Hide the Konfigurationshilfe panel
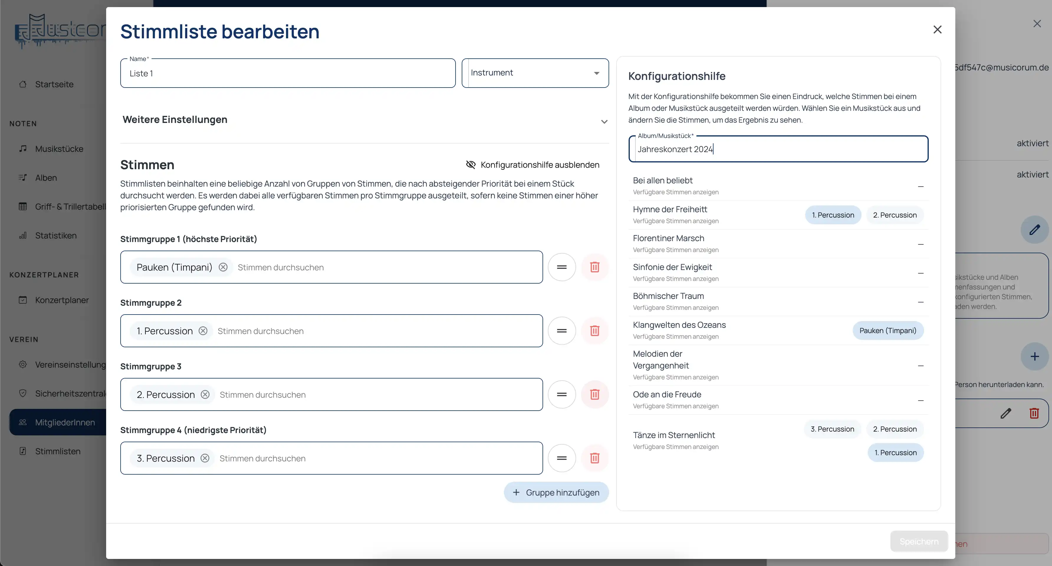This screenshot has height=566, width=1052. (x=532, y=164)
